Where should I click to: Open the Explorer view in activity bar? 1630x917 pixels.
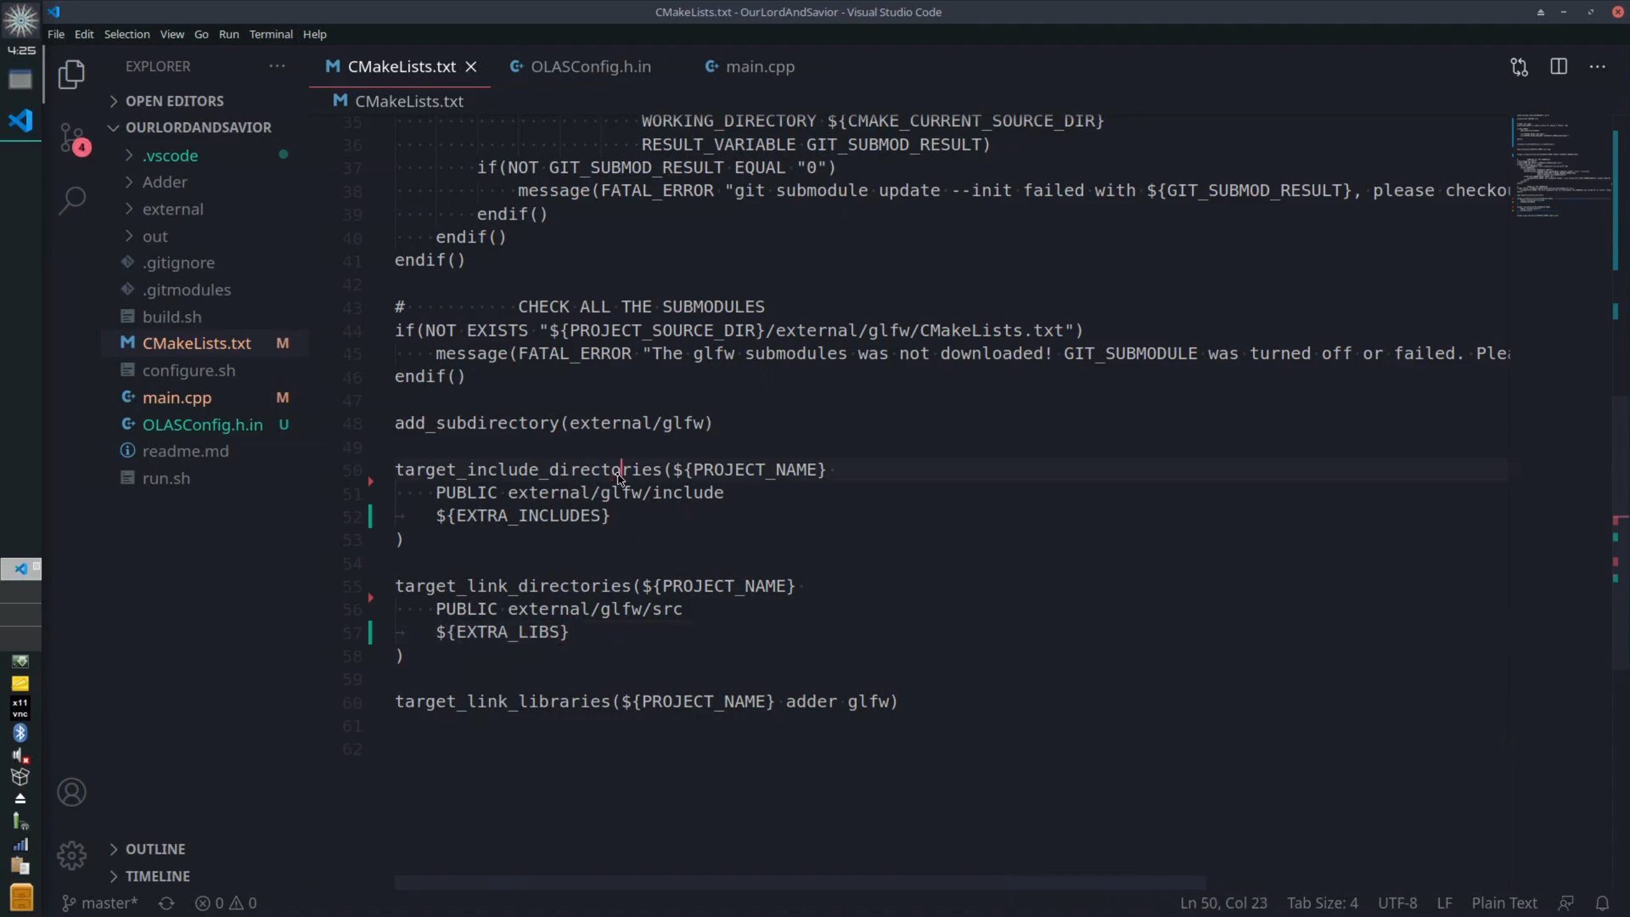tap(71, 75)
